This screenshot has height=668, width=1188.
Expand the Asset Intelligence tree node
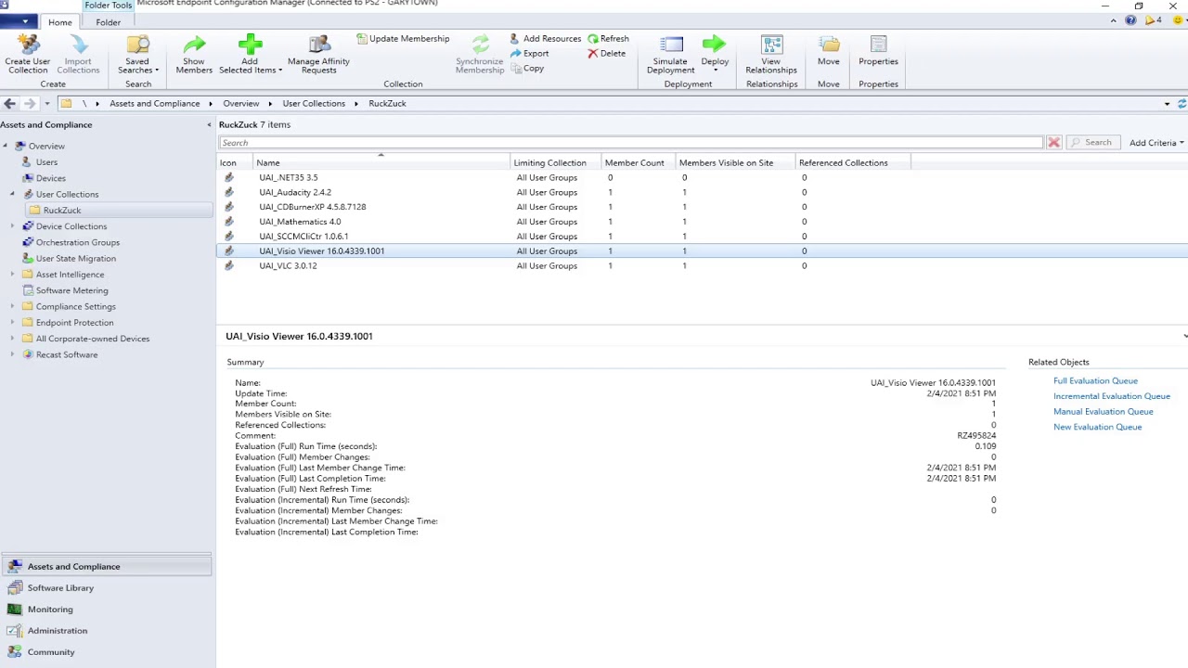tap(13, 275)
